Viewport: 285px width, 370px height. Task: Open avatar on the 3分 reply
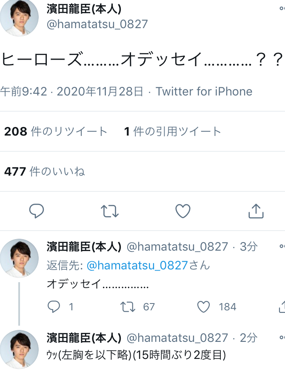point(19,257)
